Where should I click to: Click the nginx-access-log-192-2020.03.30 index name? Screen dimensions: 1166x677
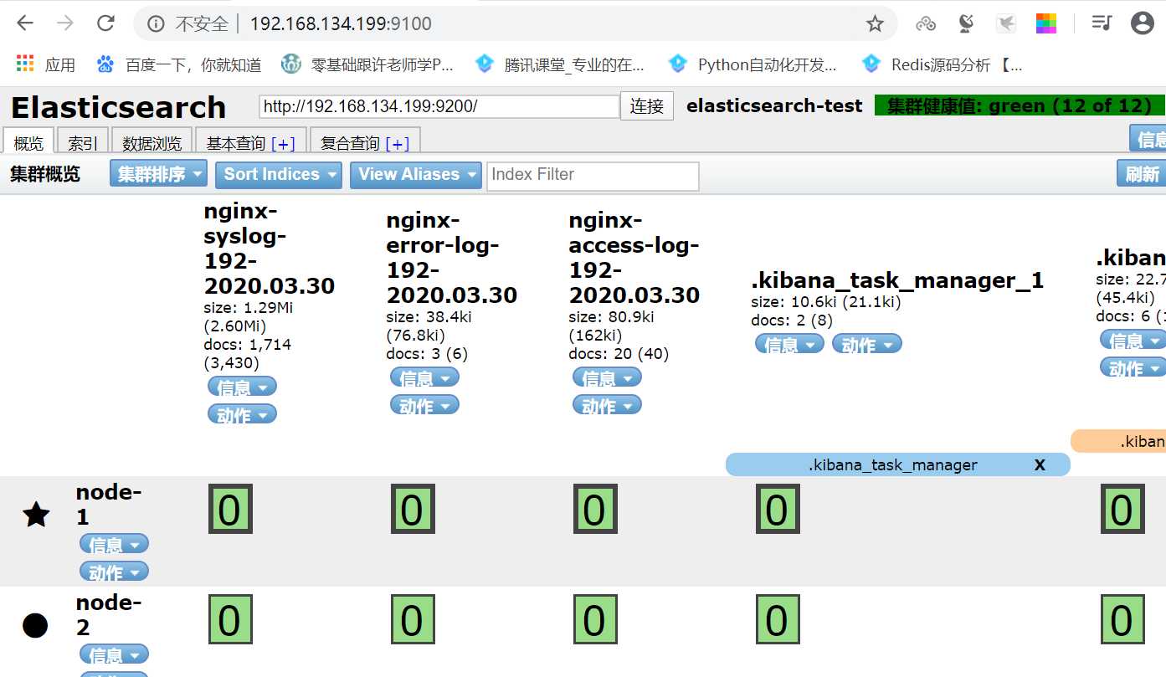634,258
